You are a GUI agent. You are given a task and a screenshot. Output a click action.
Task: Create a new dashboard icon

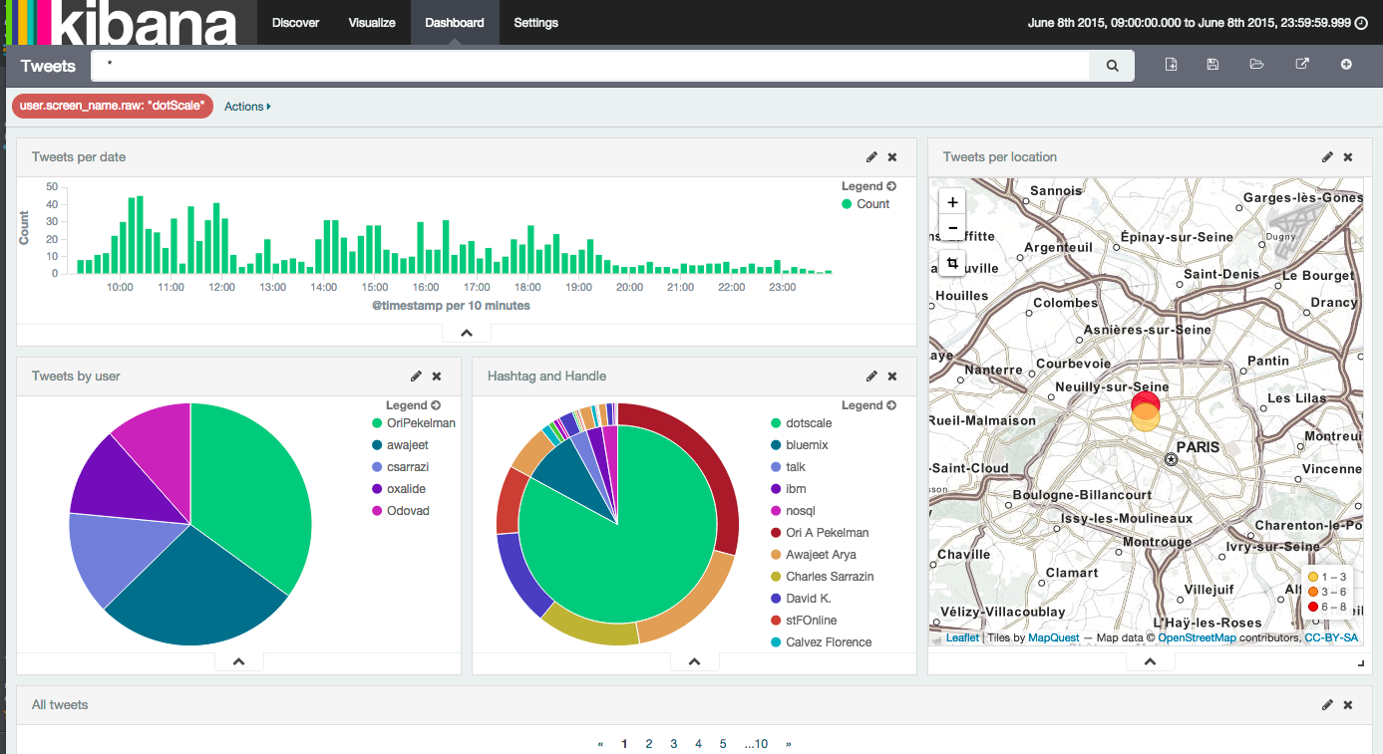pyautogui.click(x=1172, y=65)
